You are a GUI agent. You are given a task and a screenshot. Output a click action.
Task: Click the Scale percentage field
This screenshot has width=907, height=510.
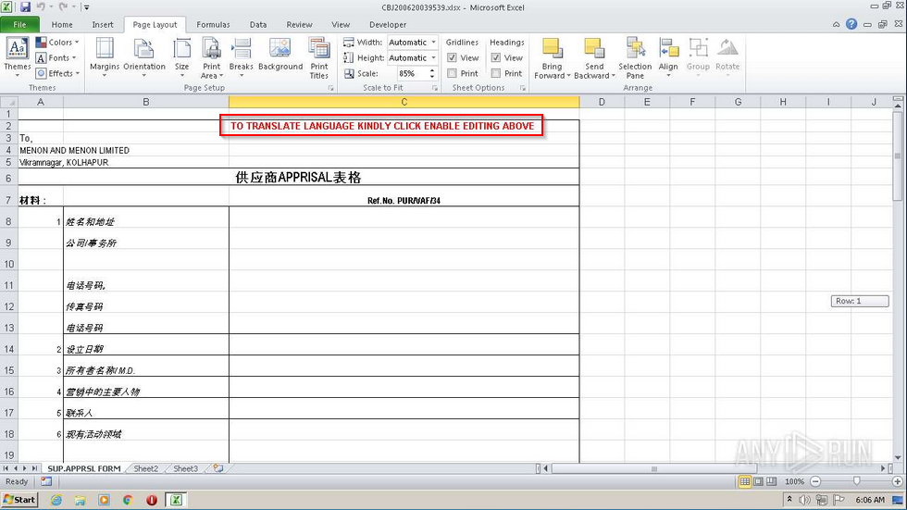click(x=412, y=73)
